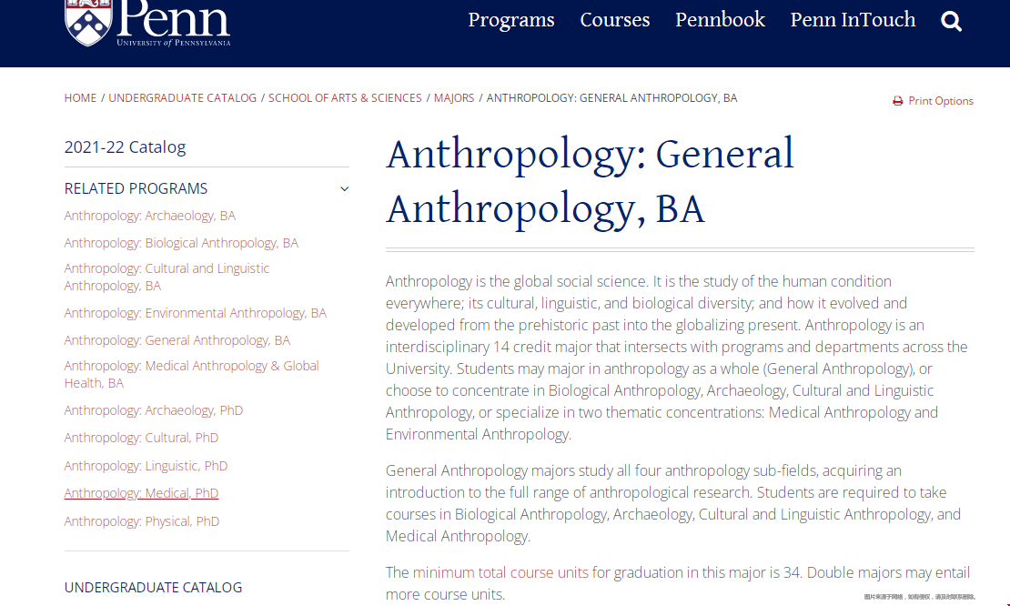Click the HOME breadcrumb link

80,98
